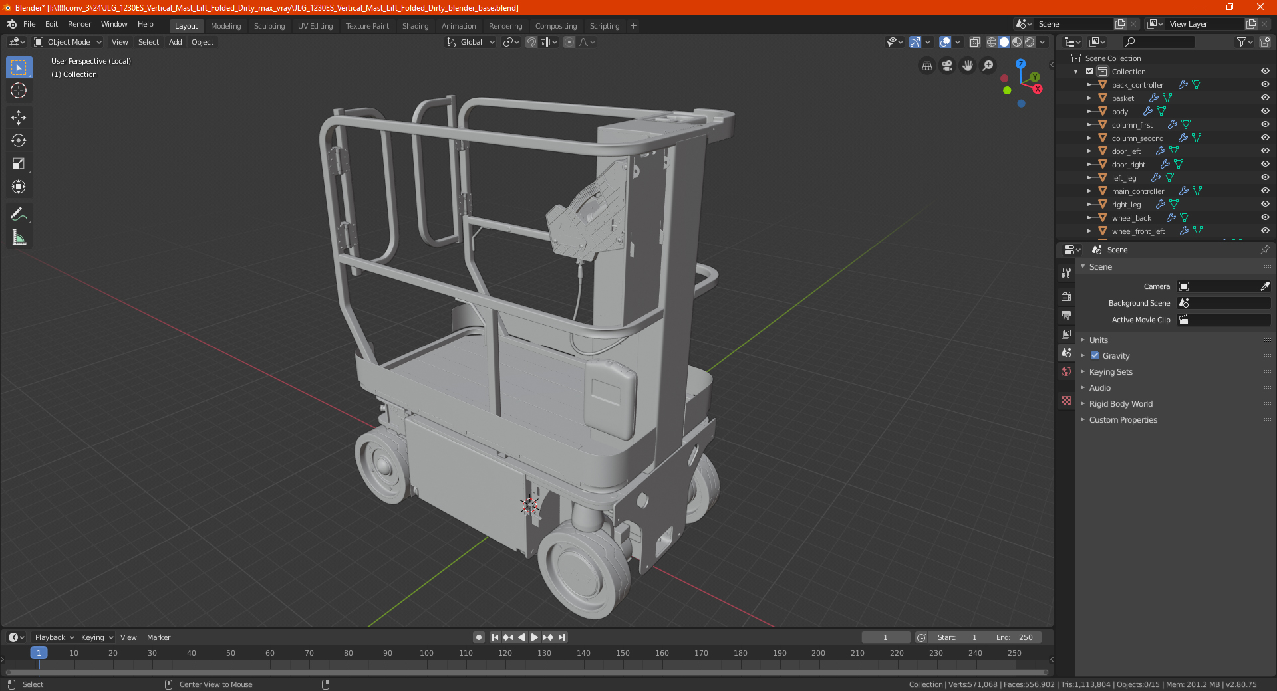
Task: Select the Transform tool
Action: click(x=19, y=187)
